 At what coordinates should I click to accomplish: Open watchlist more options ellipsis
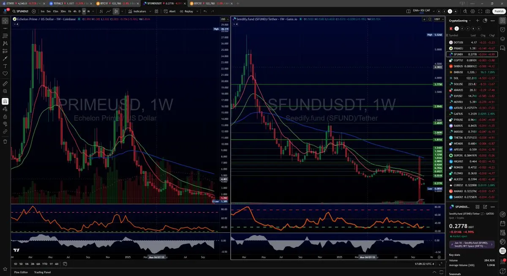[x=493, y=20]
